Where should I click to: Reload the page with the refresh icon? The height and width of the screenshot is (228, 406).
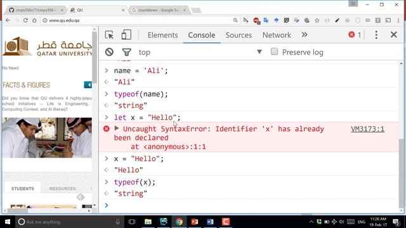coord(25,20)
